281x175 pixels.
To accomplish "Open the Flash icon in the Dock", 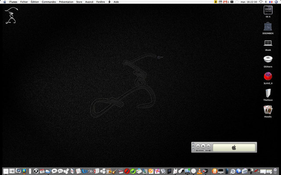I will tap(127, 171).
